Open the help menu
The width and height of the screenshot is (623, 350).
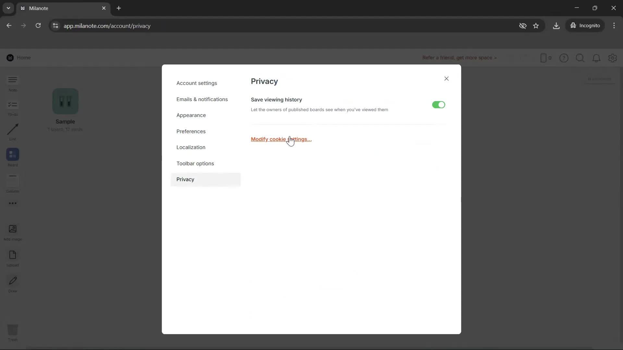click(x=564, y=58)
